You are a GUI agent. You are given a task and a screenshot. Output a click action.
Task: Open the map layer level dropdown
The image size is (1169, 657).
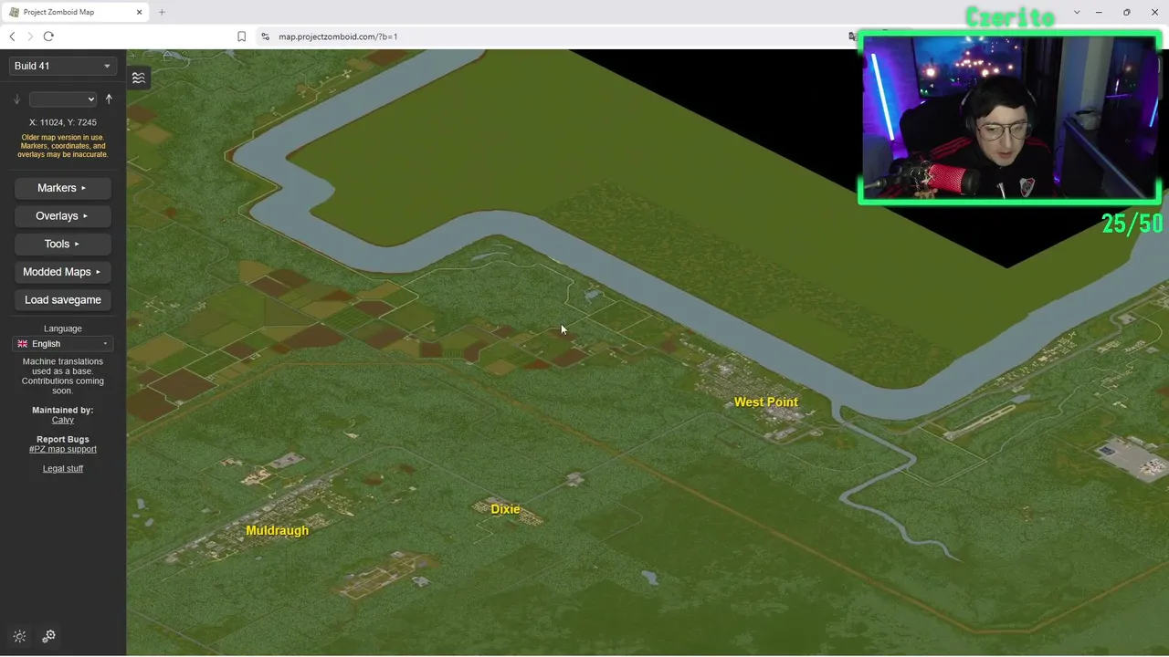pos(62,99)
